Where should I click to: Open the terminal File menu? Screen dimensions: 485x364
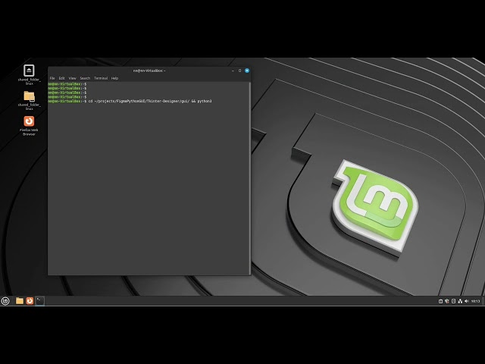[52, 78]
